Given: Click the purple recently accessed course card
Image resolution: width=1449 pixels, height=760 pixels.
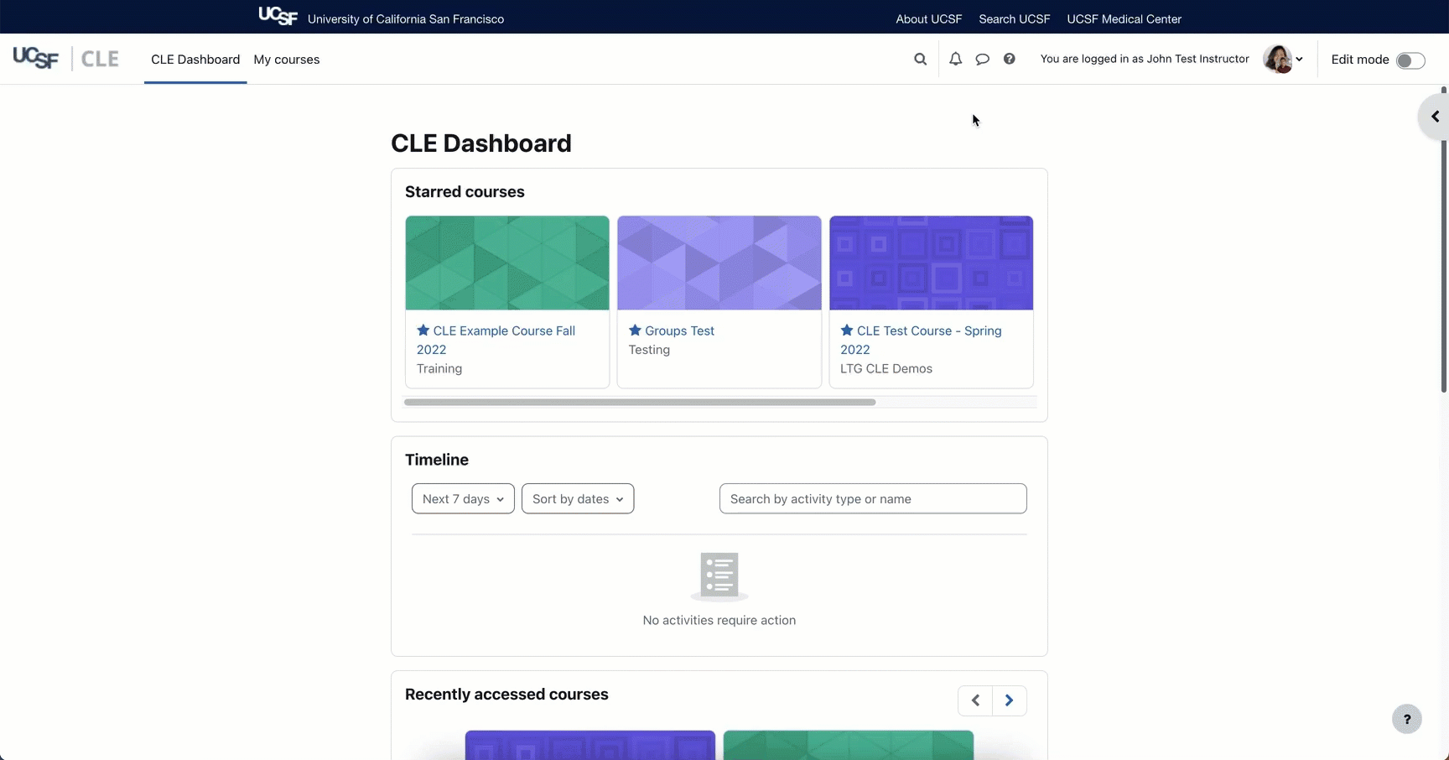Looking at the screenshot, I should point(590,745).
